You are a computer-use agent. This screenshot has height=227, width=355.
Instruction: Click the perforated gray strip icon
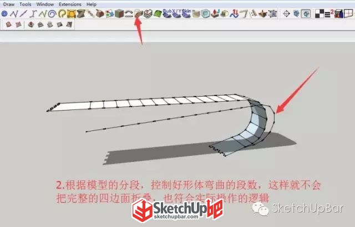pyautogui.click(x=253, y=14)
